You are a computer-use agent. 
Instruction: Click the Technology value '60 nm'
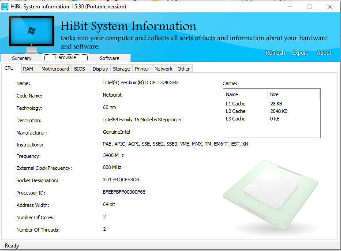click(x=109, y=107)
